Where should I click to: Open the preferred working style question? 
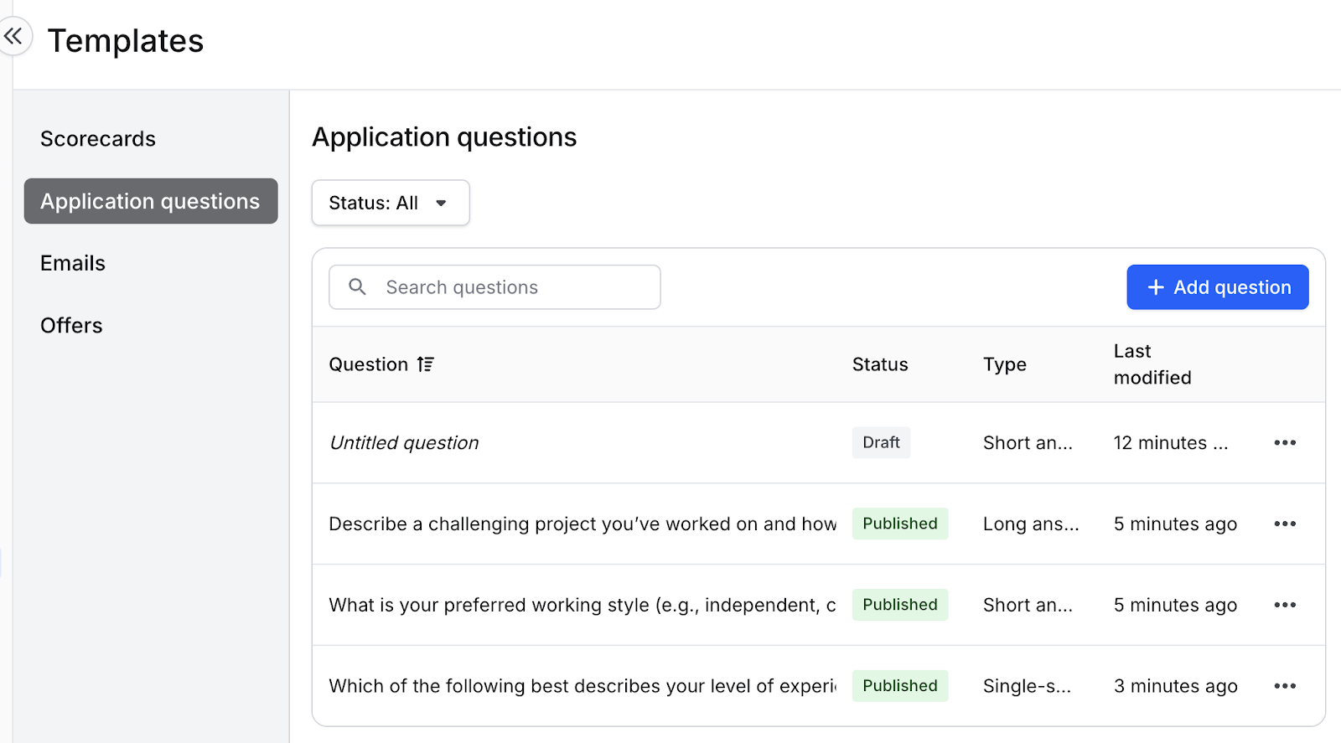[x=582, y=605]
